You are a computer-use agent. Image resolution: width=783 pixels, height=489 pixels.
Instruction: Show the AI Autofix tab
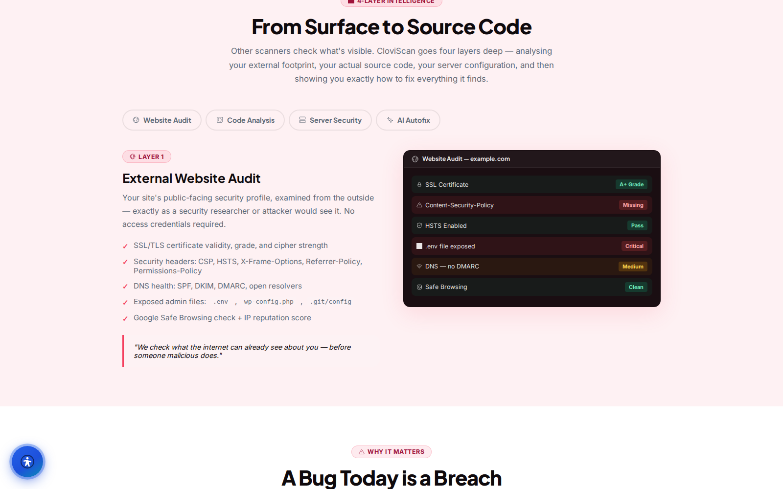[408, 120]
